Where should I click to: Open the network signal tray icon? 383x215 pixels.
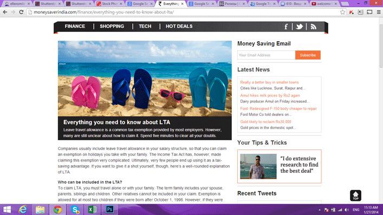pyautogui.click(x=340, y=210)
